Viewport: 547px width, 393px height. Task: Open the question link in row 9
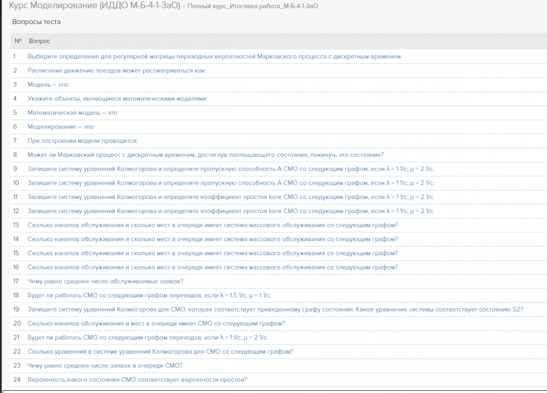point(231,169)
